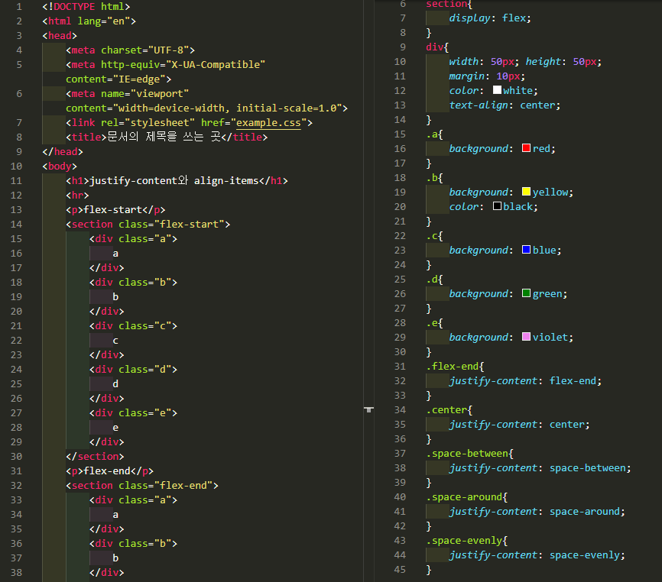Image resolution: width=662 pixels, height=582 pixels.
Task: Click justify-content: space-around declaration
Action: (x=537, y=511)
